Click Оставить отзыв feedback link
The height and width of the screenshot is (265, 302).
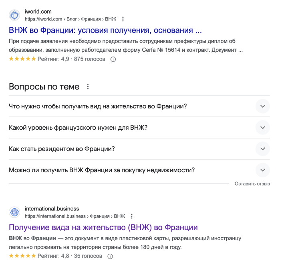pyautogui.click(x=252, y=184)
